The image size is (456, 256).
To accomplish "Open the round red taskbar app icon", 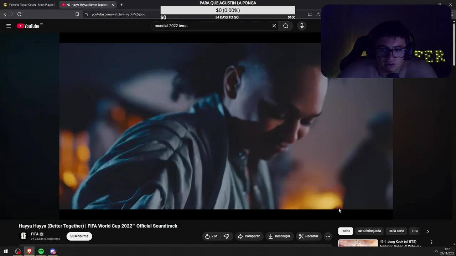I will pos(18,251).
